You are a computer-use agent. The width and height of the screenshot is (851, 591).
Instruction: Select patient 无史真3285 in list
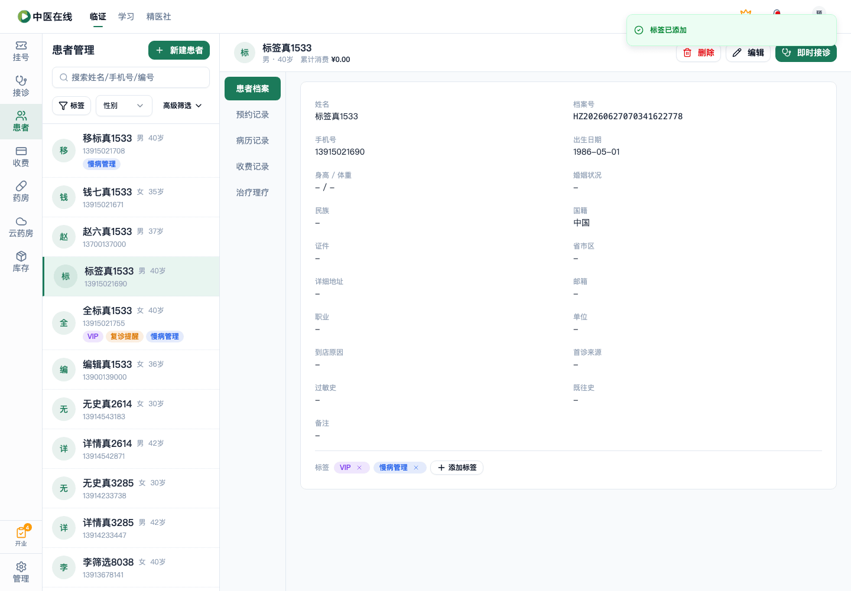[131, 488]
